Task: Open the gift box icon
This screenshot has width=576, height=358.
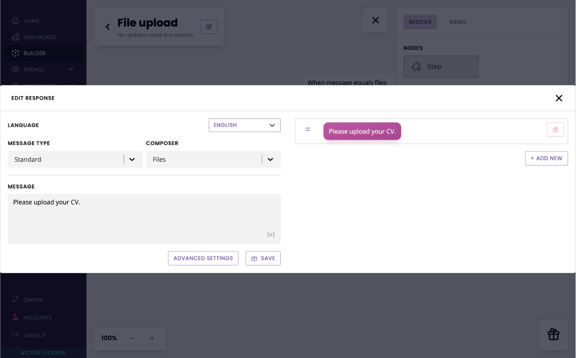Action: pos(553,335)
